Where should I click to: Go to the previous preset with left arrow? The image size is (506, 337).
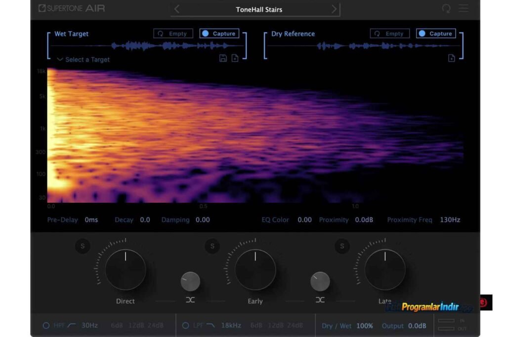(177, 9)
